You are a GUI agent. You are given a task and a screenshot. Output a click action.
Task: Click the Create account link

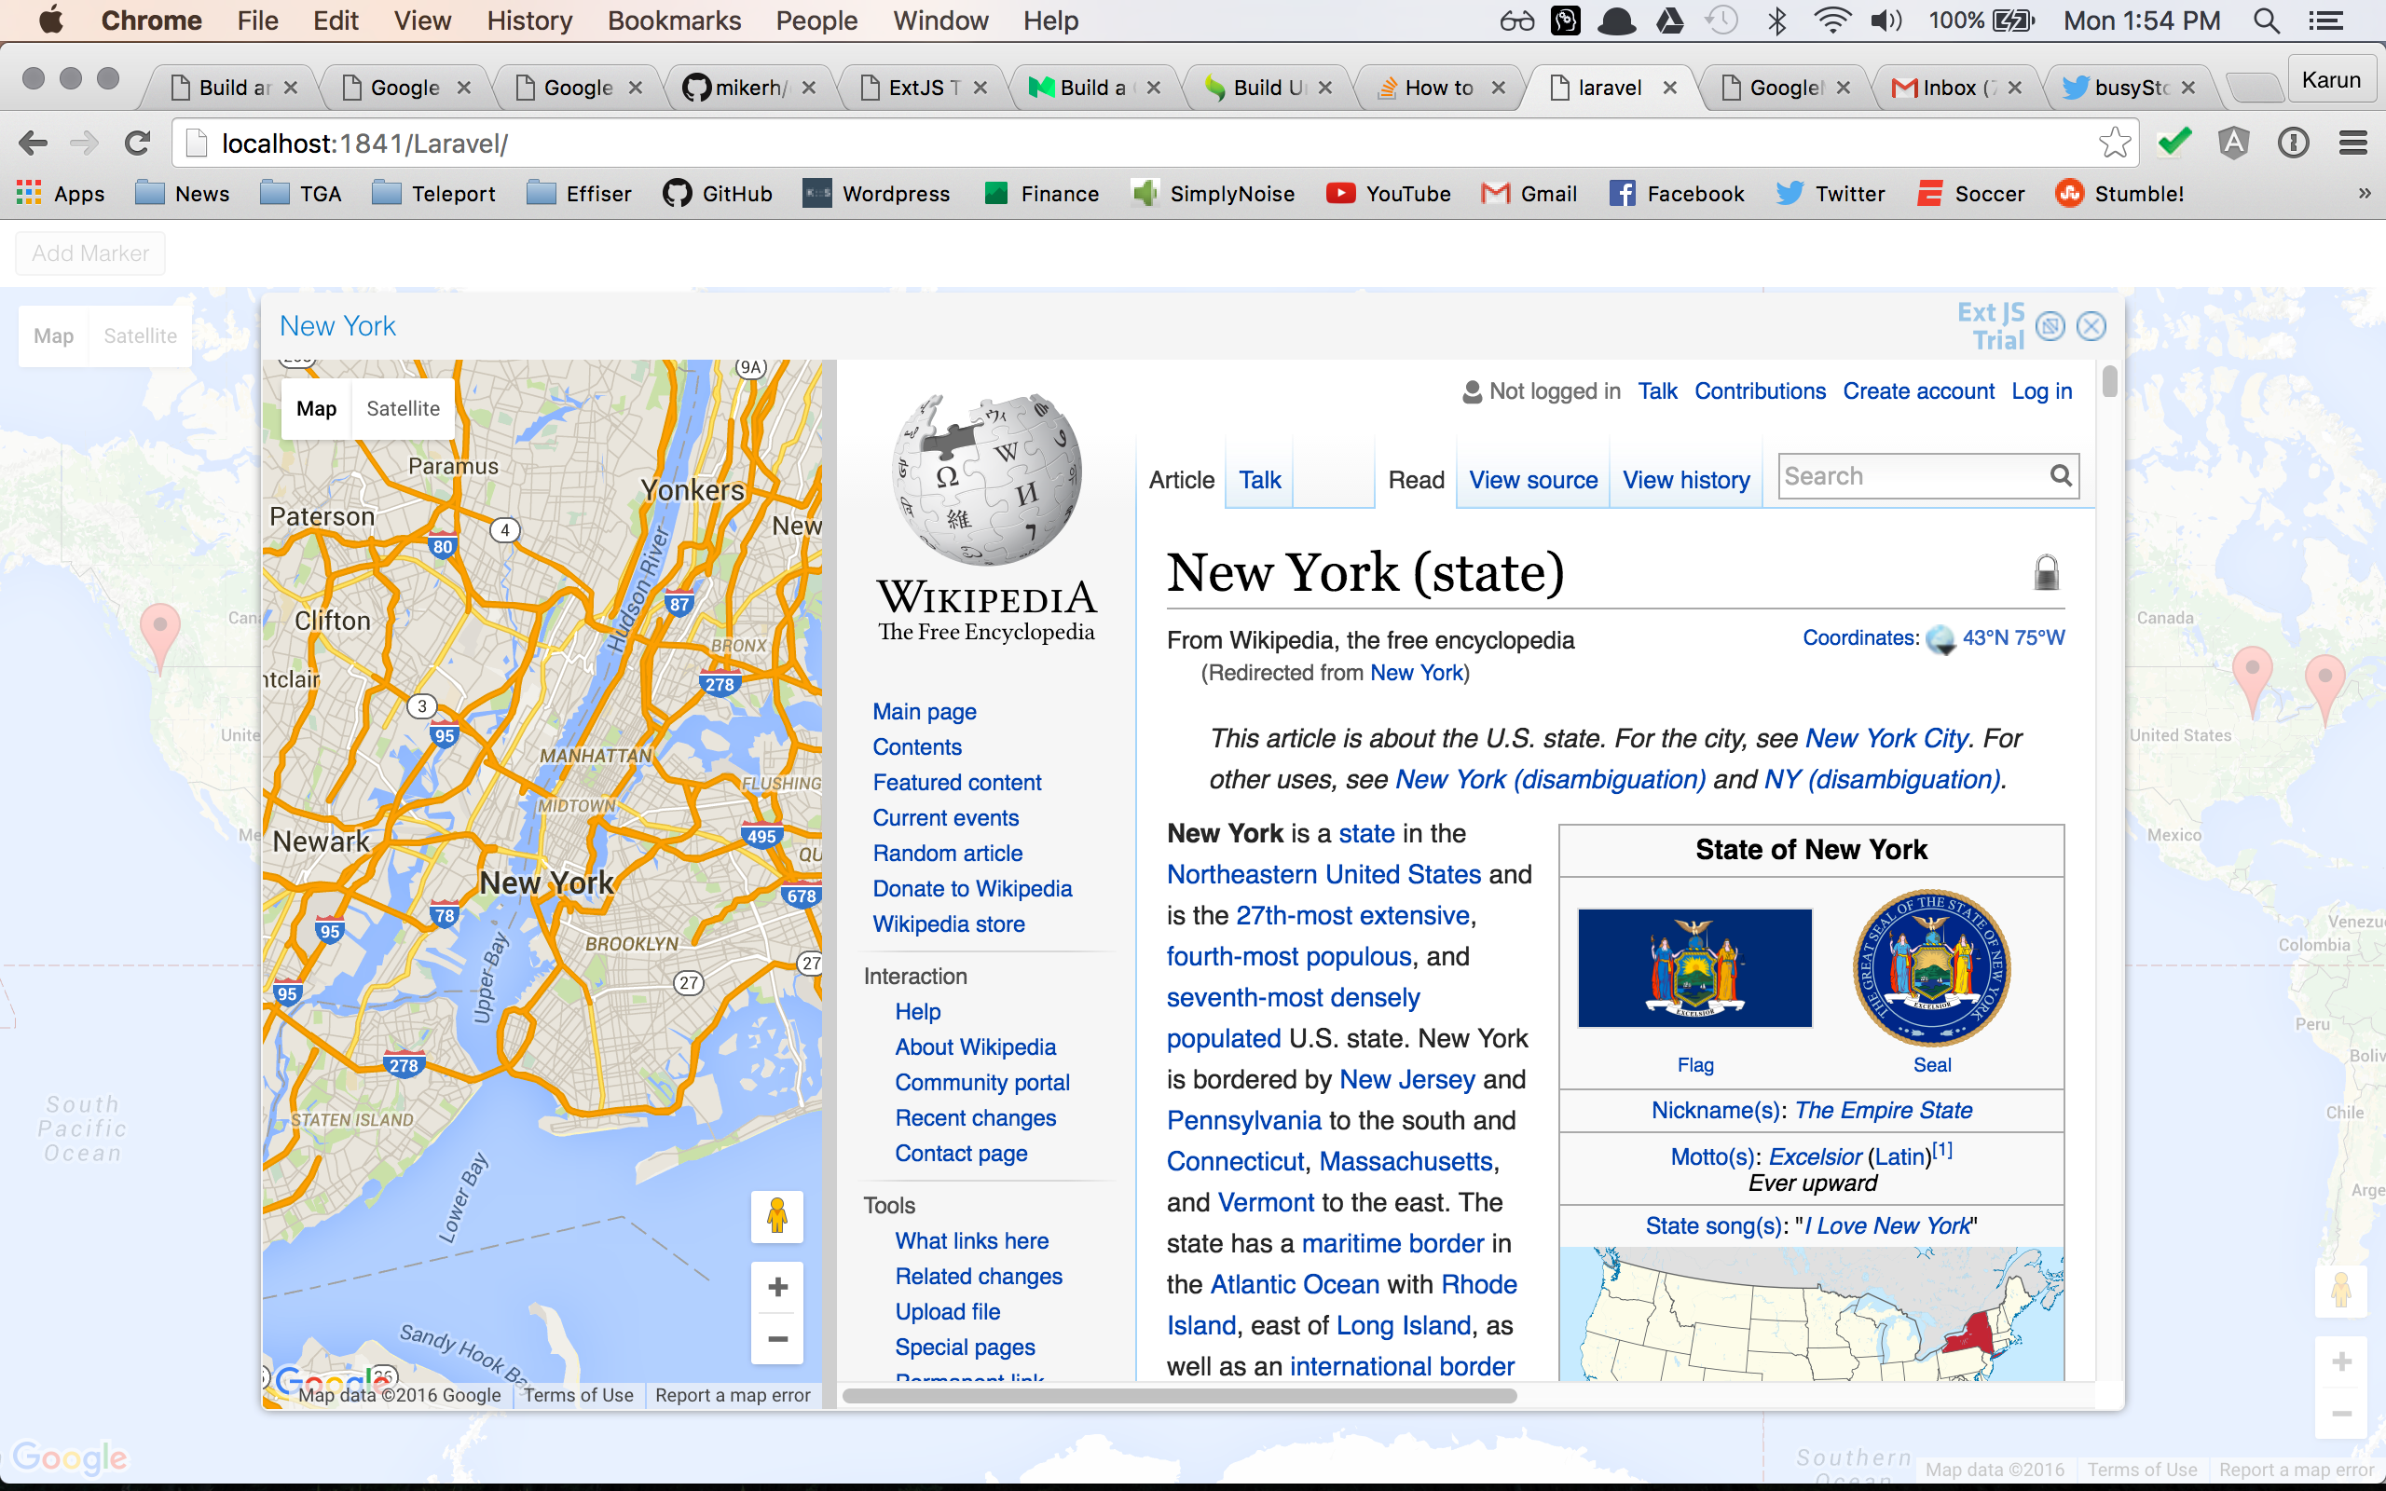1918,390
